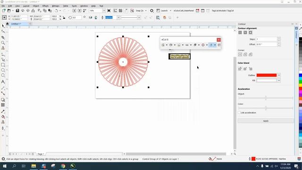This screenshot has height=170, width=302.
Task: Select the Transparency checkerboard tool
Action: click(3, 105)
